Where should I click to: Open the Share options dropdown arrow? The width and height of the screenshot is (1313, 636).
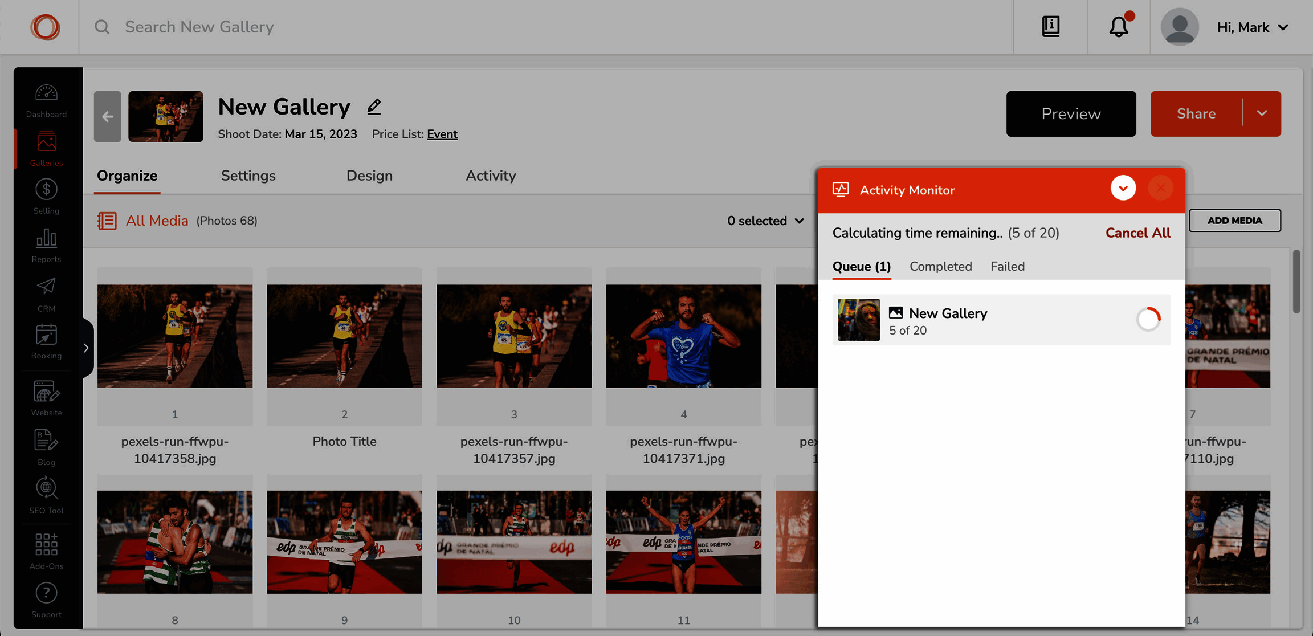click(1262, 113)
